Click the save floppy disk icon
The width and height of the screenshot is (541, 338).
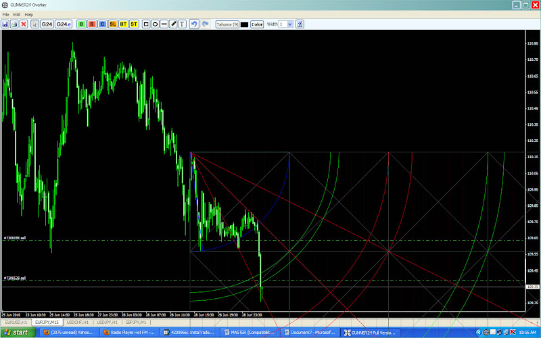[5, 24]
